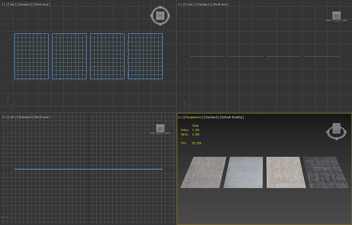
Task: Open the [Left] view label menu
Action: [12, 117]
